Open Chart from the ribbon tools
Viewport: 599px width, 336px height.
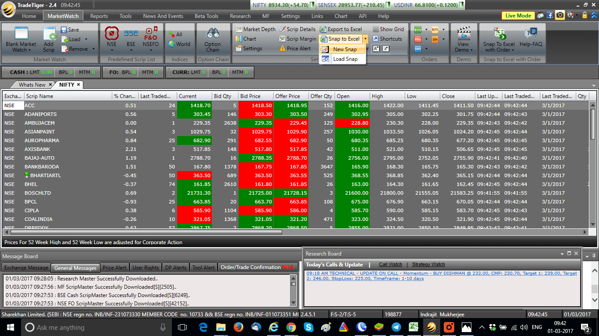pyautogui.click(x=246, y=39)
